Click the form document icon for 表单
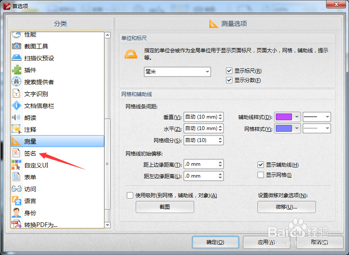The image size is (349, 255). click(x=16, y=177)
